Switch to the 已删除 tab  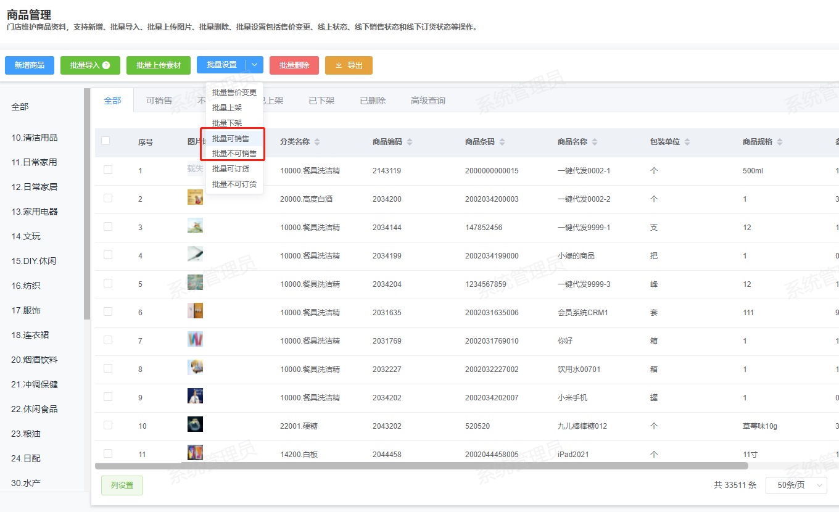[373, 101]
